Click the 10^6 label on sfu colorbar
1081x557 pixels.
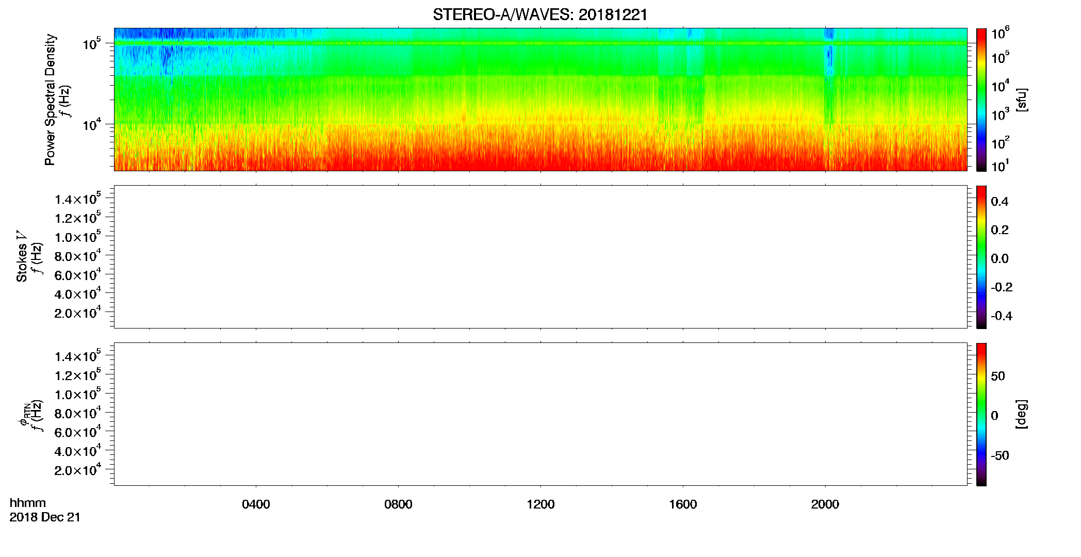(x=1000, y=33)
